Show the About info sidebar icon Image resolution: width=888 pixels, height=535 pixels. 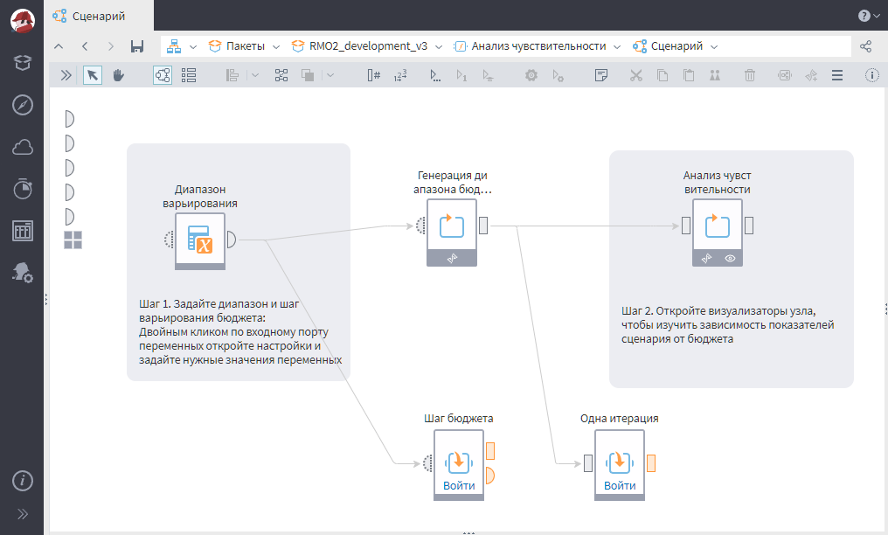pyautogui.click(x=22, y=481)
